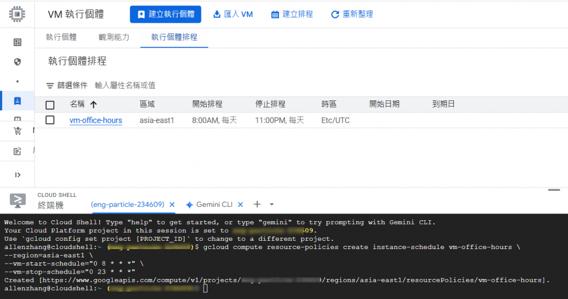Close the eng-particle-234609 terminal tab

click(172, 204)
